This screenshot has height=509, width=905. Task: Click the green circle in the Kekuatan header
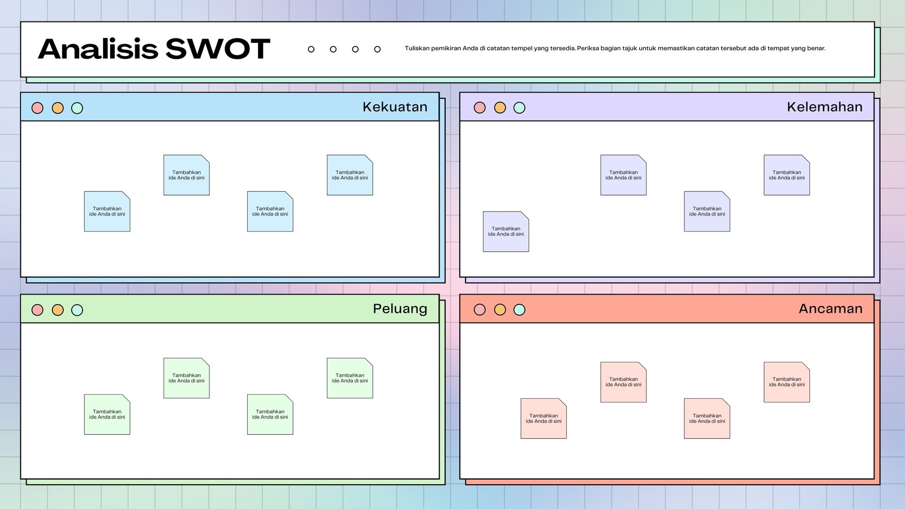point(77,108)
